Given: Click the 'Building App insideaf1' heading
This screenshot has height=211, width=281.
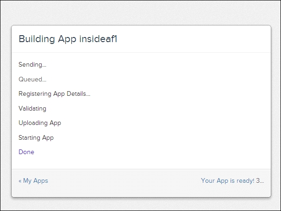Looking at the screenshot, I should point(68,39).
